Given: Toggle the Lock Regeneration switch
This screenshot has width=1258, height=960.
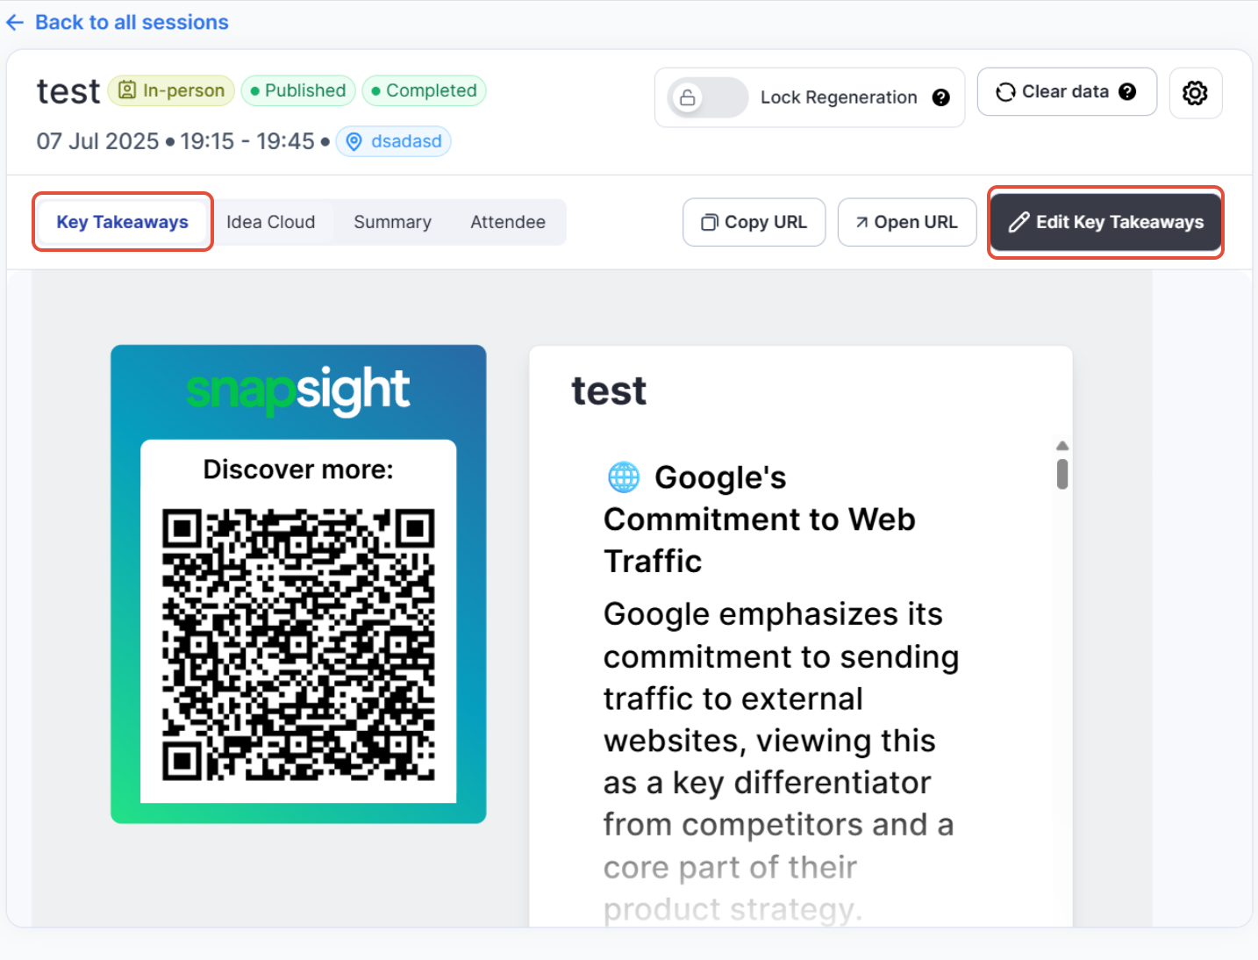Looking at the screenshot, I should (707, 97).
